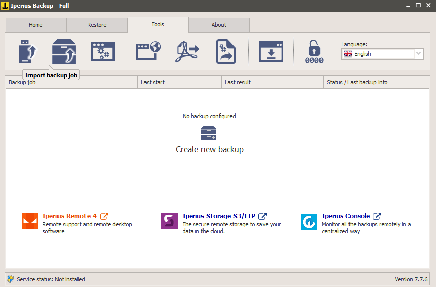Click the blue Iperius Console logo

pos(309,222)
